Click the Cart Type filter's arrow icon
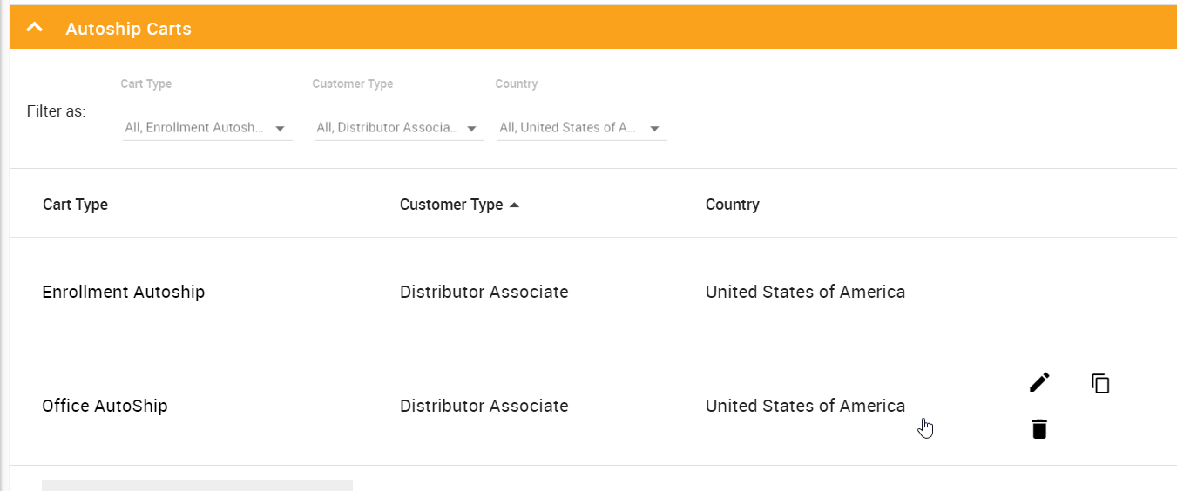1177x491 pixels. [x=280, y=129]
